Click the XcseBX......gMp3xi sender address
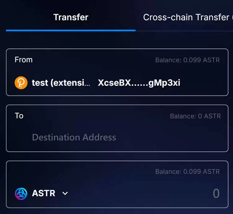The image size is (233, 214). point(139,83)
